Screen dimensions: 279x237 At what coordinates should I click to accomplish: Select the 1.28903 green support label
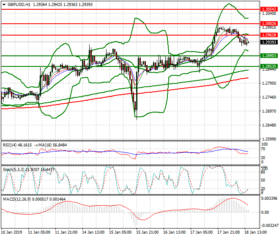pyautogui.click(x=269, y=56)
